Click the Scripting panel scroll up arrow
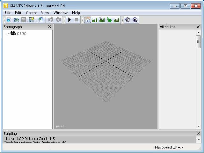The width and height of the screenshot is (204, 153). [198, 139]
